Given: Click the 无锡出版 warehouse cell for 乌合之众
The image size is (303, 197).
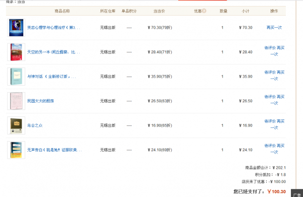Looking at the screenshot, I should click(x=108, y=125).
